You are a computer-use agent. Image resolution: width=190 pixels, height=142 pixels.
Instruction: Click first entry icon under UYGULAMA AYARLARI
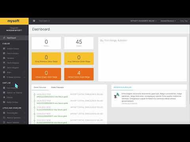4,113
